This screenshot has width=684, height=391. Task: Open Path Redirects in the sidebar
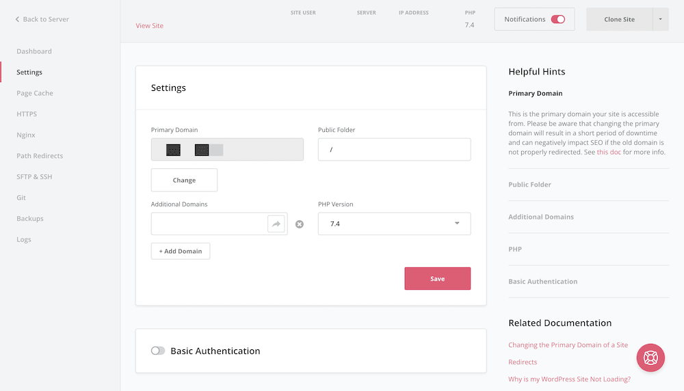(x=40, y=156)
